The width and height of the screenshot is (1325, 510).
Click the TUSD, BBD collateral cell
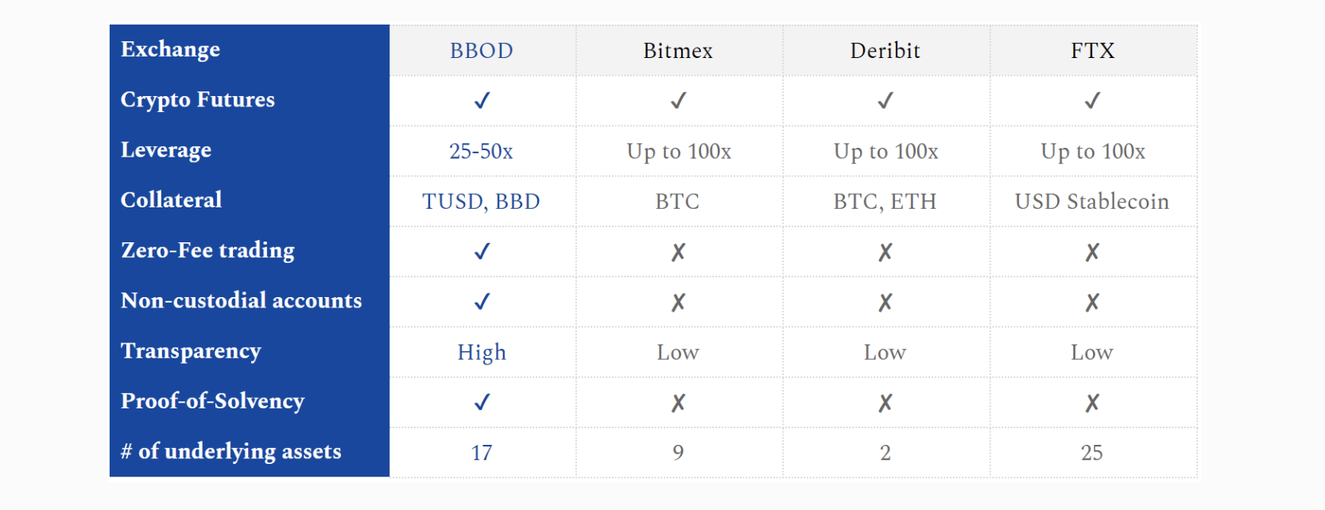tap(482, 202)
